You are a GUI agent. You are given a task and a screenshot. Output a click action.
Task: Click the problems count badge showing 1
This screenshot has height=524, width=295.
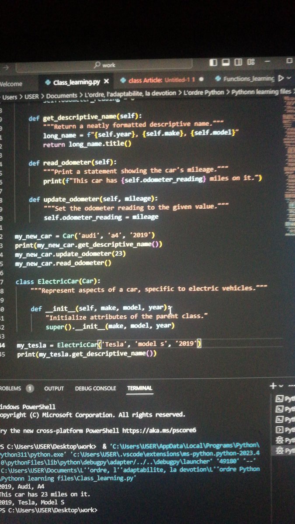point(29,388)
